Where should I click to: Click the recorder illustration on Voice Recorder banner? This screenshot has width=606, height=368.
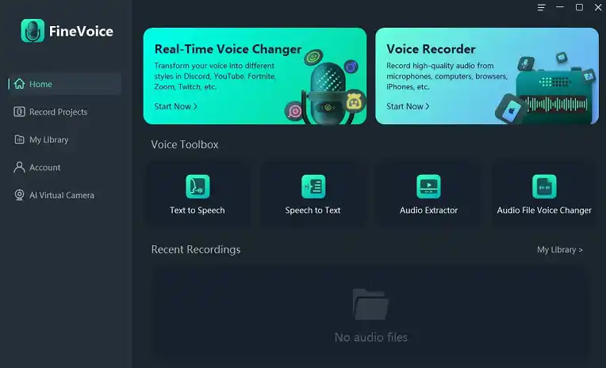(x=553, y=97)
